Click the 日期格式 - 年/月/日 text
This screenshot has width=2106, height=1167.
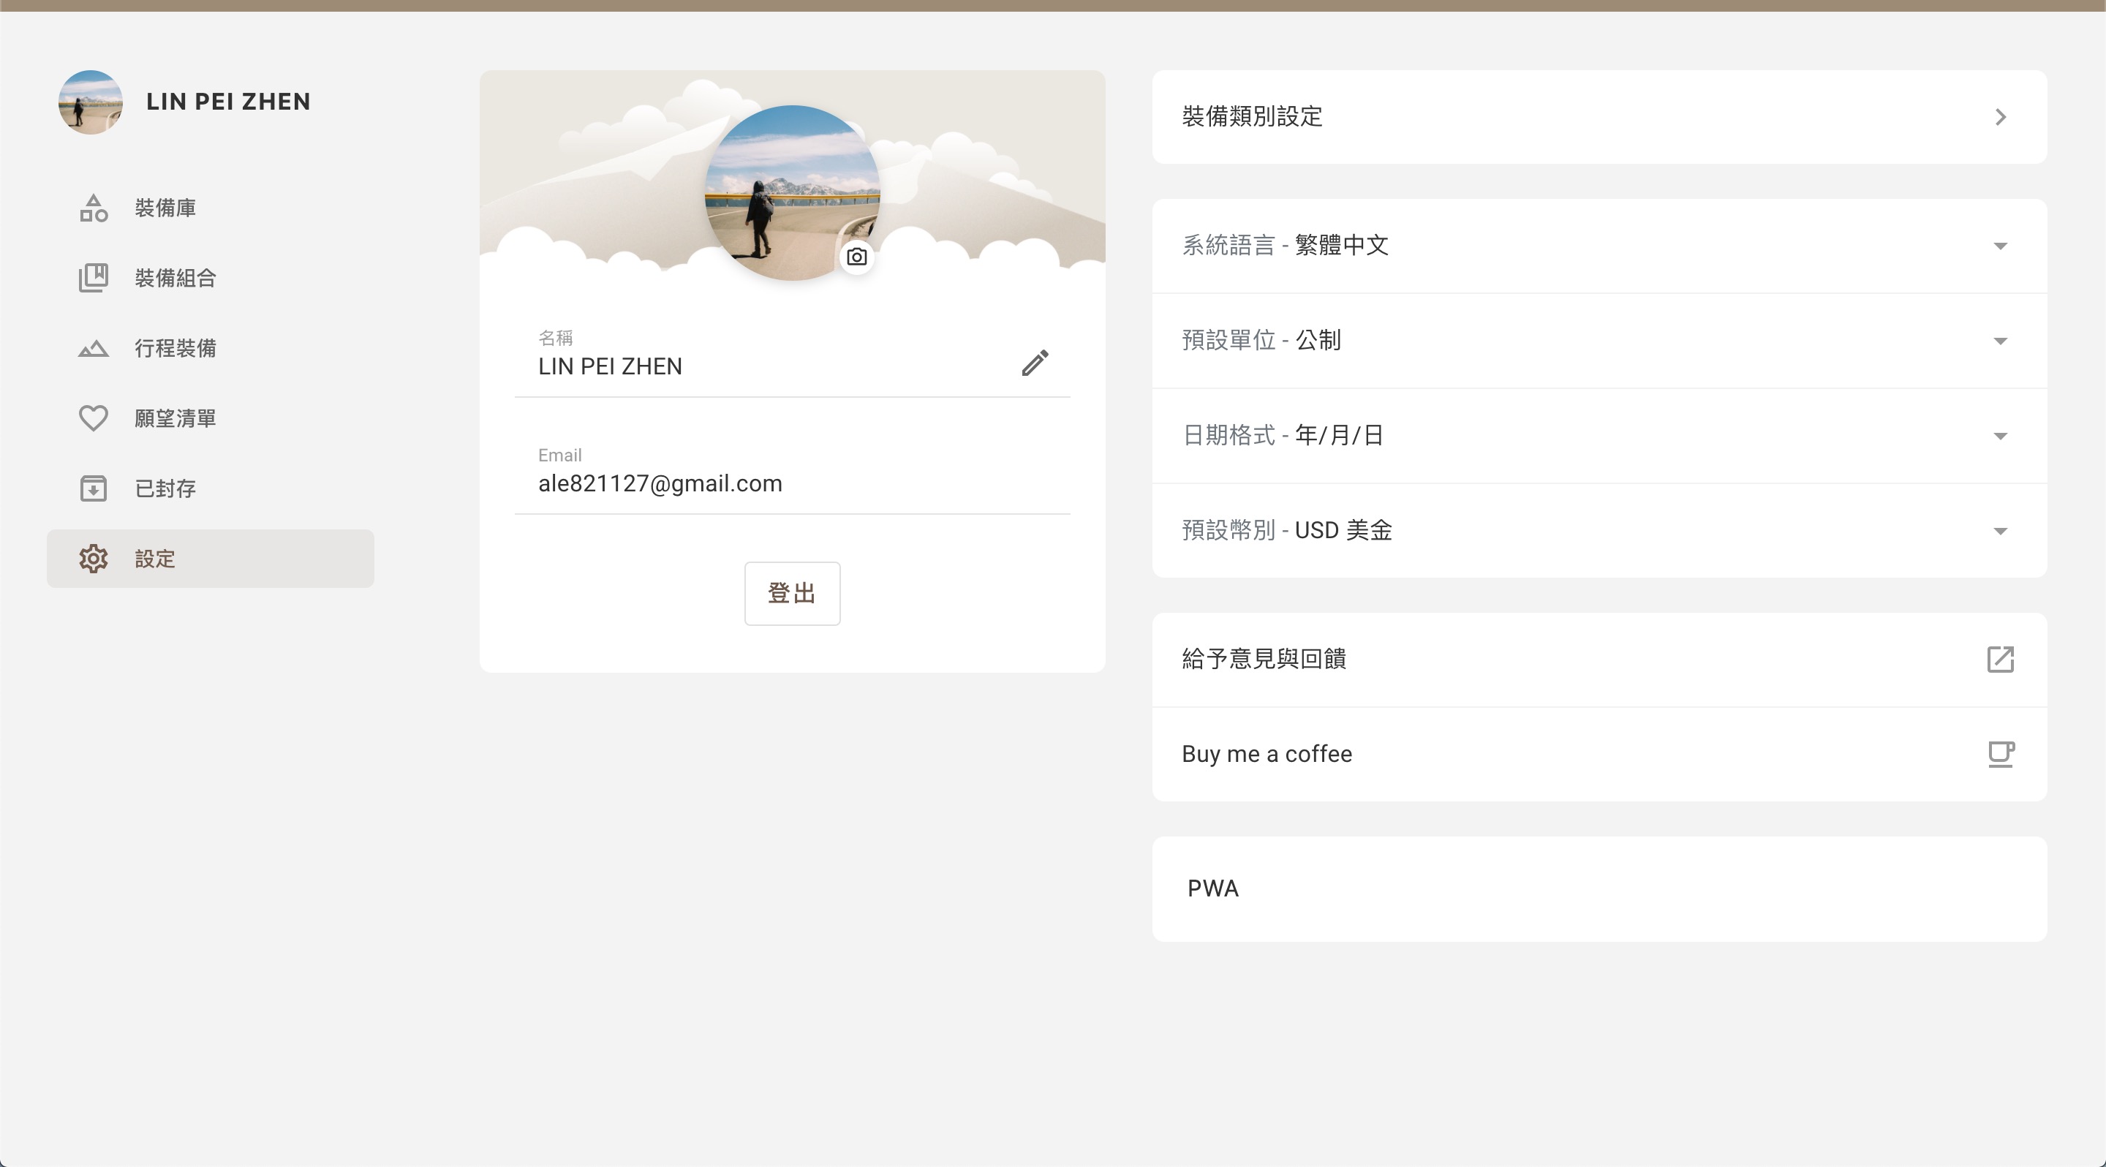1283,435
